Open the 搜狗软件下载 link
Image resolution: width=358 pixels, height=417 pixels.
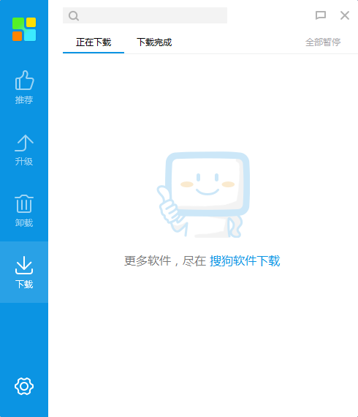point(245,260)
